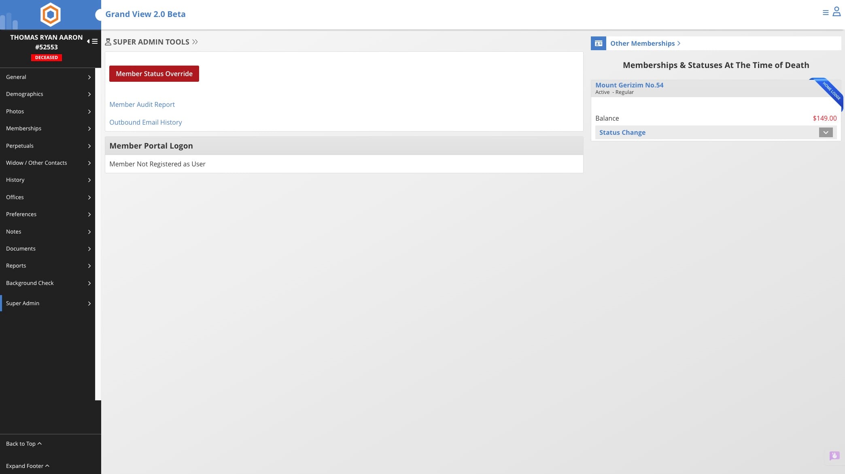This screenshot has width=845, height=474.
Task: Click the Member Not Registered as User text
Action: tap(157, 164)
